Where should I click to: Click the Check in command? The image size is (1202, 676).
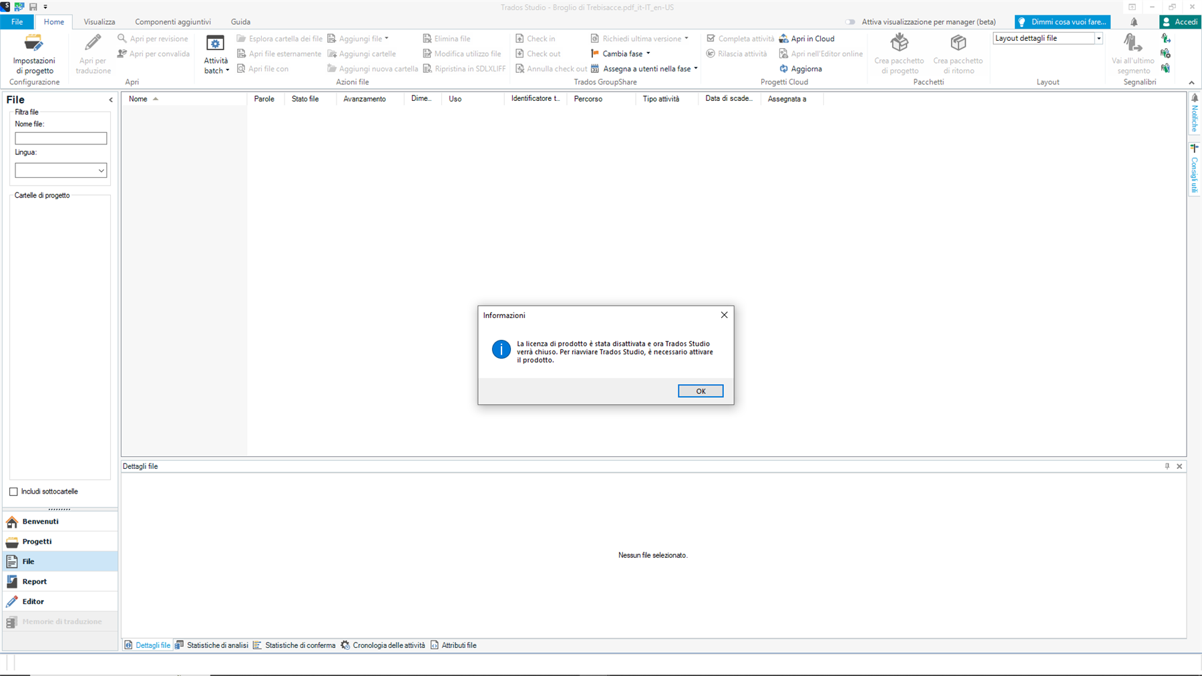tap(536, 39)
